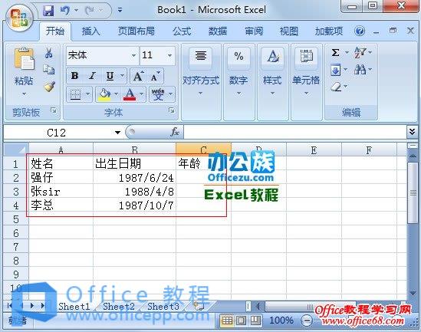Toggle Bold formatting
421x332 pixels.
coord(74,76)
